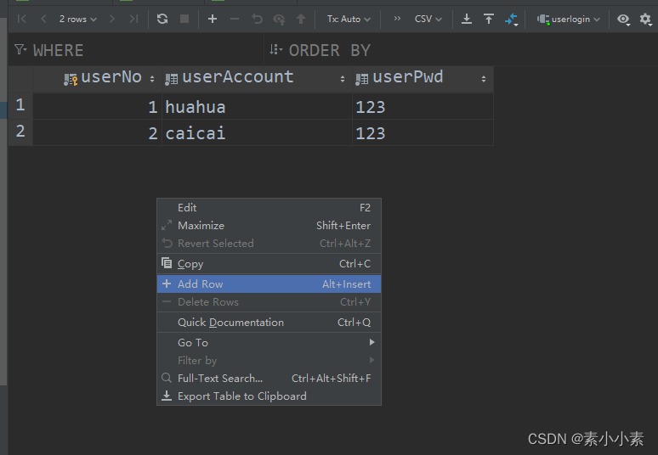
Task: Go to first page arrow icon
Action: point(22,19)
